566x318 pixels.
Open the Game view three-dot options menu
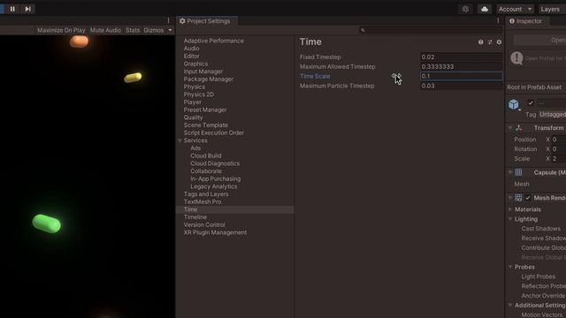point(168,21)
